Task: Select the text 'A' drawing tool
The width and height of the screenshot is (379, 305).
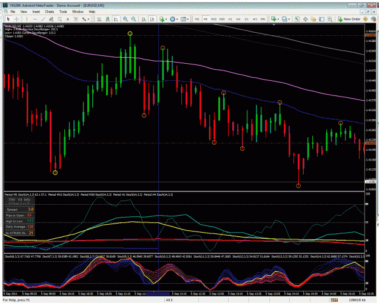Action: pos(68,19)
